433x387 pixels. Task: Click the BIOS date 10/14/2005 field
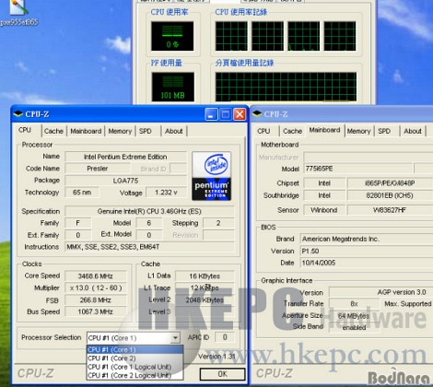click(x=367, y=263)
